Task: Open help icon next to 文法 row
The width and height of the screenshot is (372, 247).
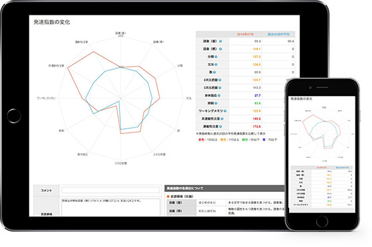Action: [x=216, y=64]
